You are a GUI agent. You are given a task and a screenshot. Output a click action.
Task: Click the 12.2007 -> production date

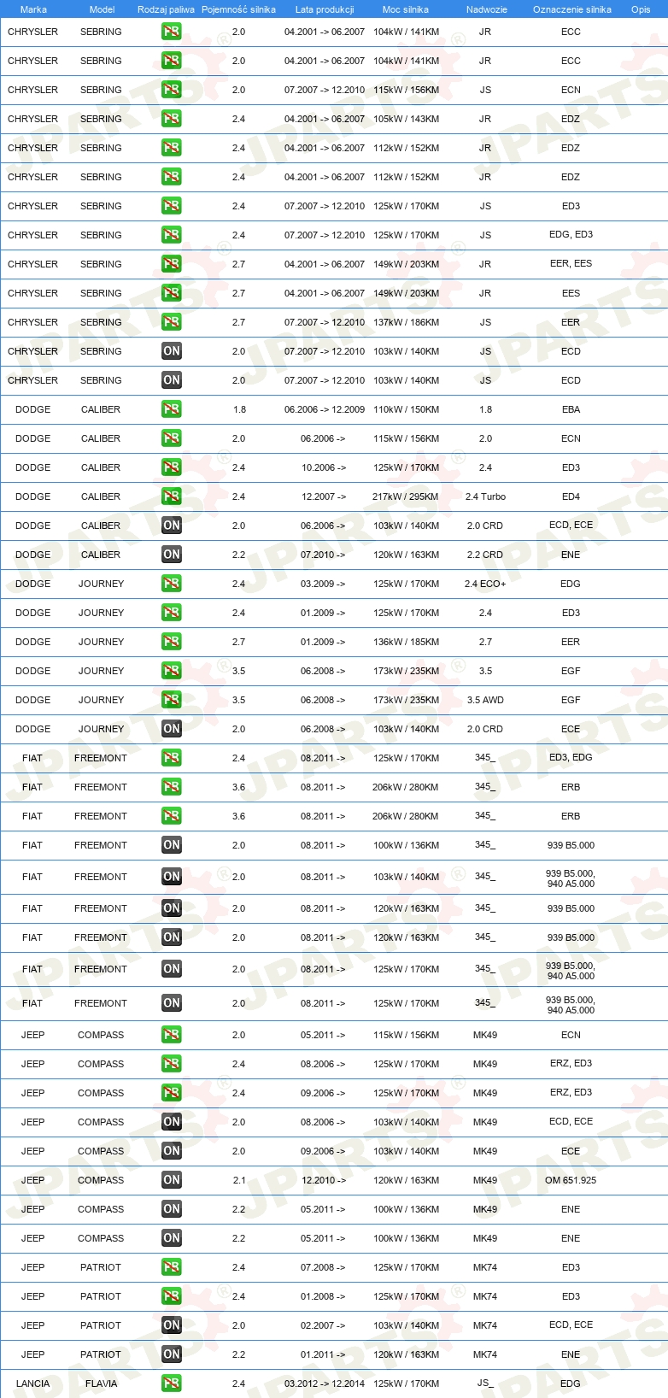[x=323, y=496]
